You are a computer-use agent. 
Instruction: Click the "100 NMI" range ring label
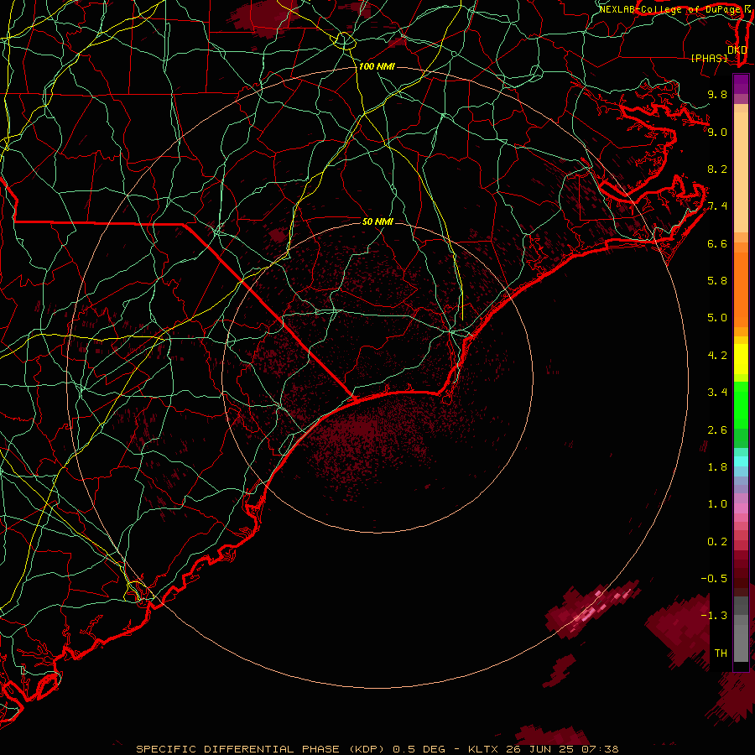(x=377, y=66)
